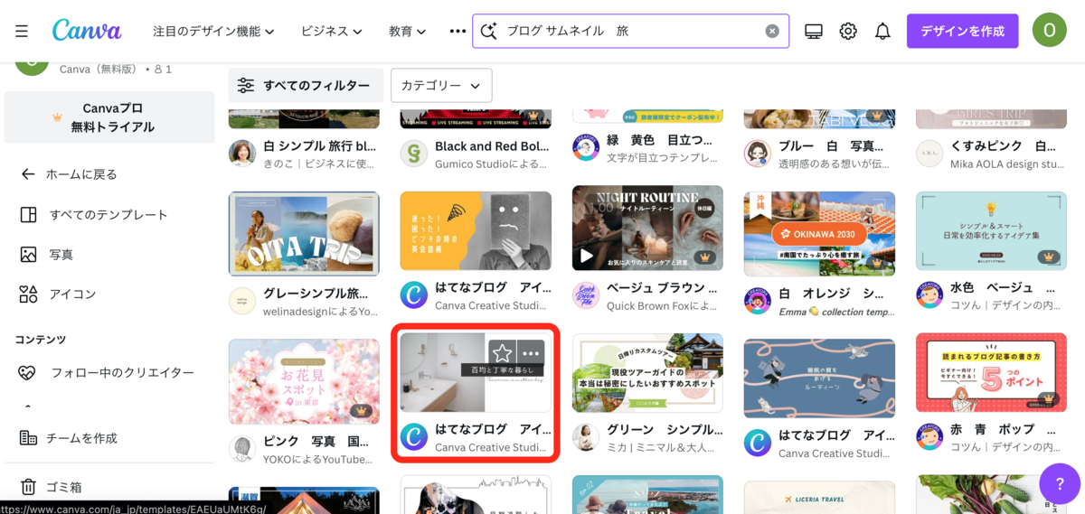The width and height of the screenshot is (1085, 514).
Task: Open the blue birds はてなブログ template thumbnail
Action: (819, 378)
